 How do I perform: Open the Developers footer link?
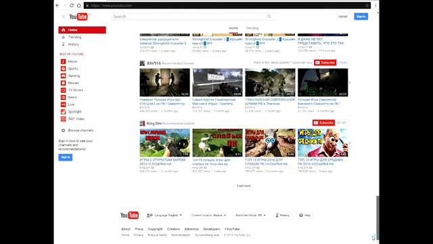coord(212,229)
